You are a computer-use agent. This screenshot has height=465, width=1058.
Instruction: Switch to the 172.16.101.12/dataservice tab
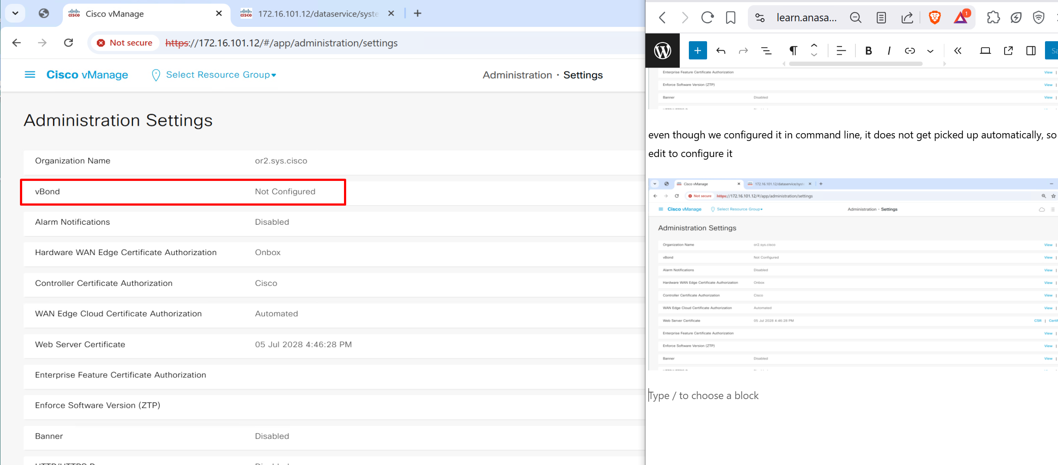point(318,13)
